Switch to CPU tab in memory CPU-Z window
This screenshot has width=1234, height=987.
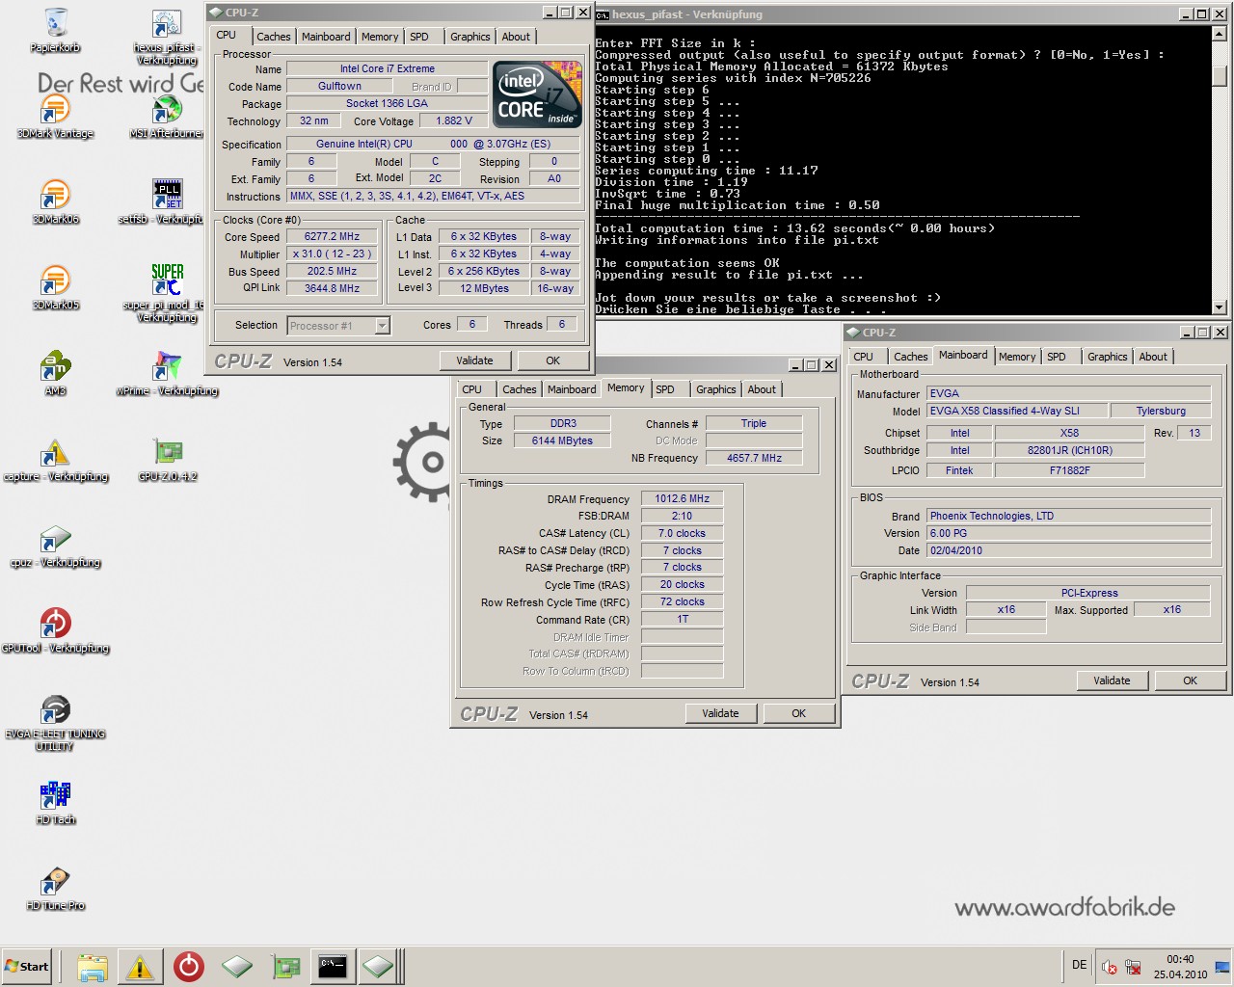pyautogui.click(x=471, y=389)
